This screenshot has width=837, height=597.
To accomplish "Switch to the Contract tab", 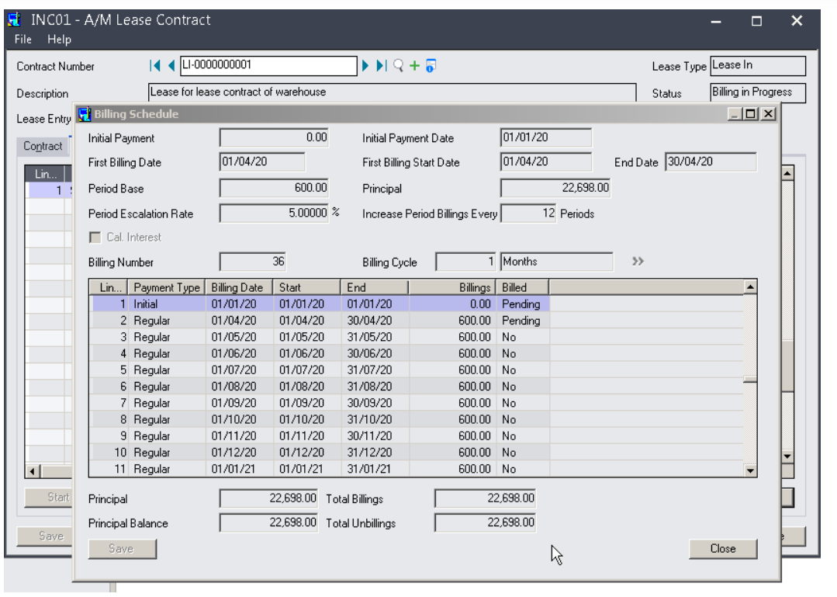I will [x=43, y=147].
